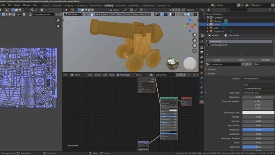Screen dimensions: 275x155
Task: Open the Particles properties tab icon
Action: [202, 83]
